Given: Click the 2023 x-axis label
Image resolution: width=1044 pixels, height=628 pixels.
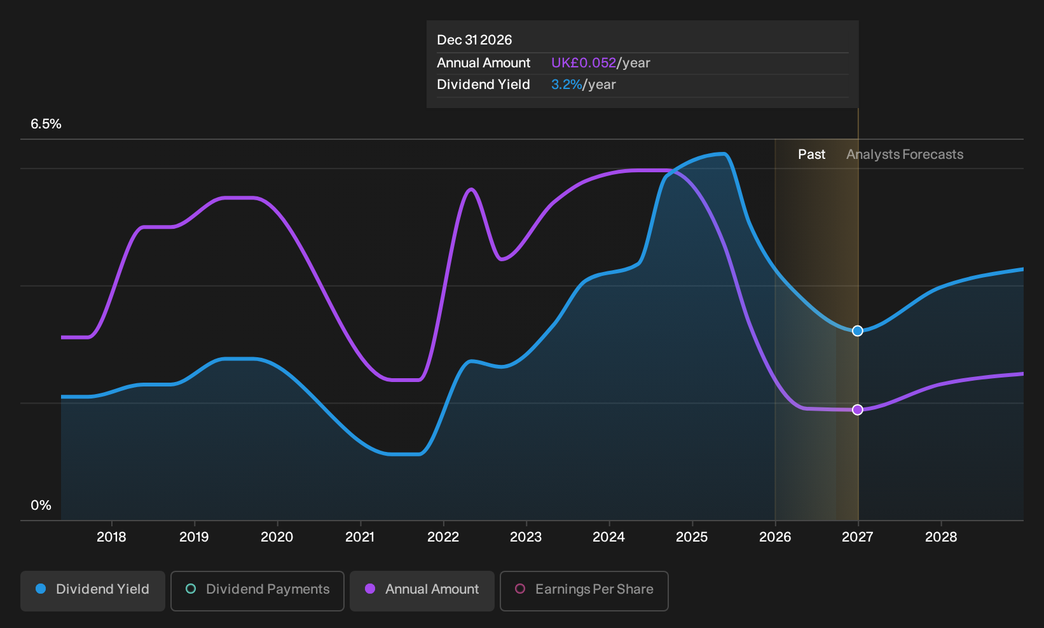Looking at the screenshot, I should pos(526,537).
